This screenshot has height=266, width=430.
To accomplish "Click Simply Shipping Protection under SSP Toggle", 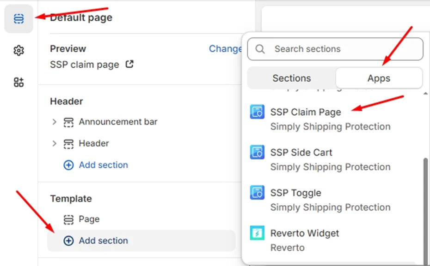I will pyautogui.click(x=331, y=207).
